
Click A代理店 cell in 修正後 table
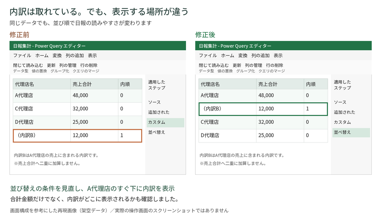pyautogui.click(x=227, y=96)
